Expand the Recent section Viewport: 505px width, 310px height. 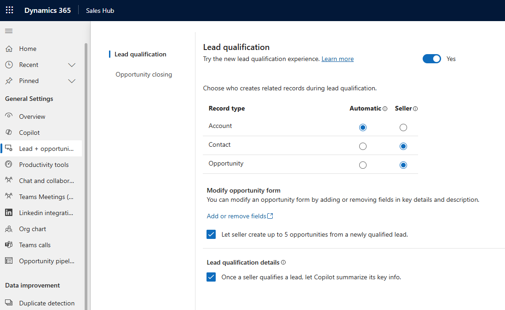tap(72, 65)
